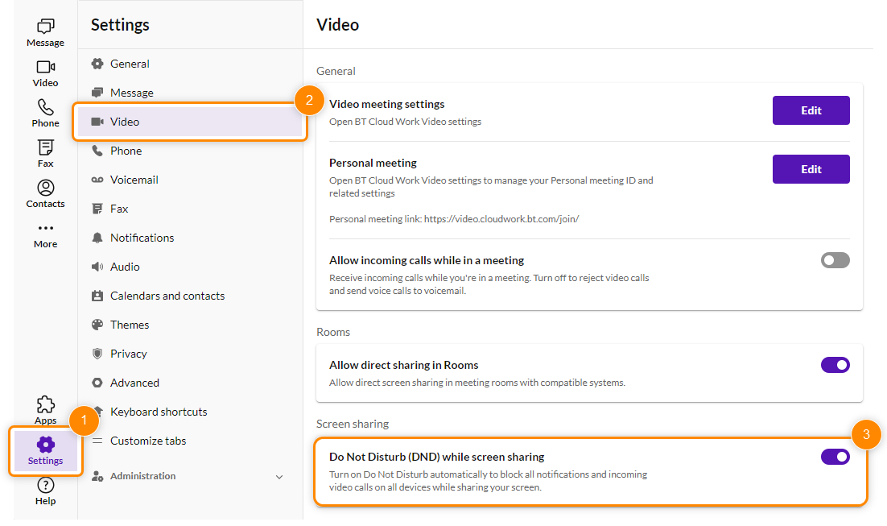The image size is (887, 526).
Task: Open Themes settings category
Action: 130,325
